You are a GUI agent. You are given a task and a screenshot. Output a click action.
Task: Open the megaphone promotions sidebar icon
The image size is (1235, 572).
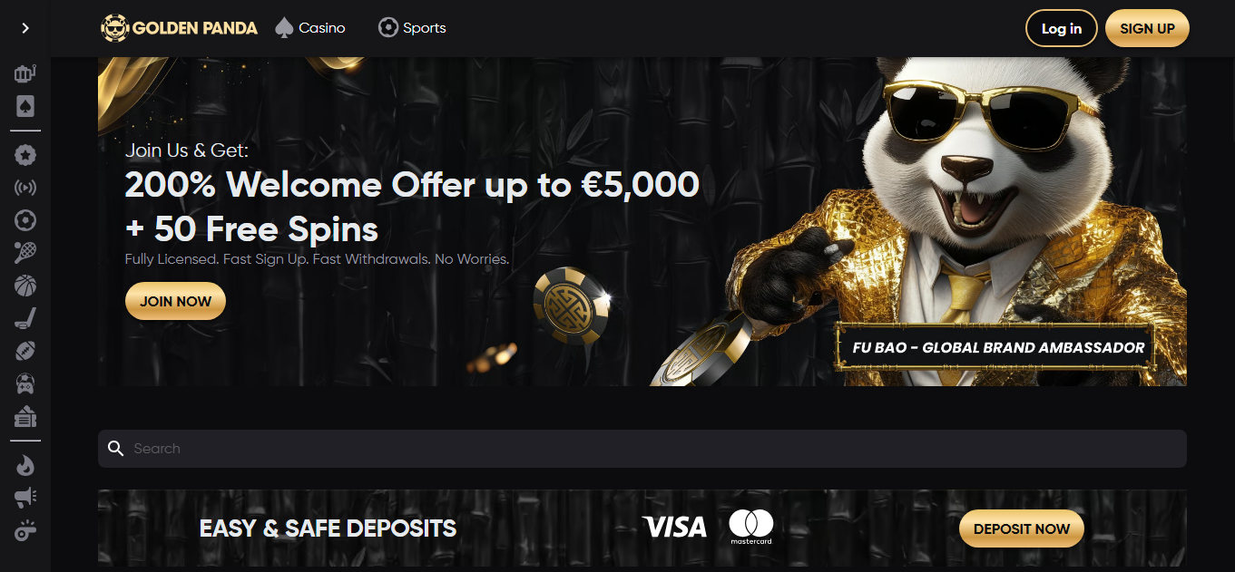pos(25,498)
